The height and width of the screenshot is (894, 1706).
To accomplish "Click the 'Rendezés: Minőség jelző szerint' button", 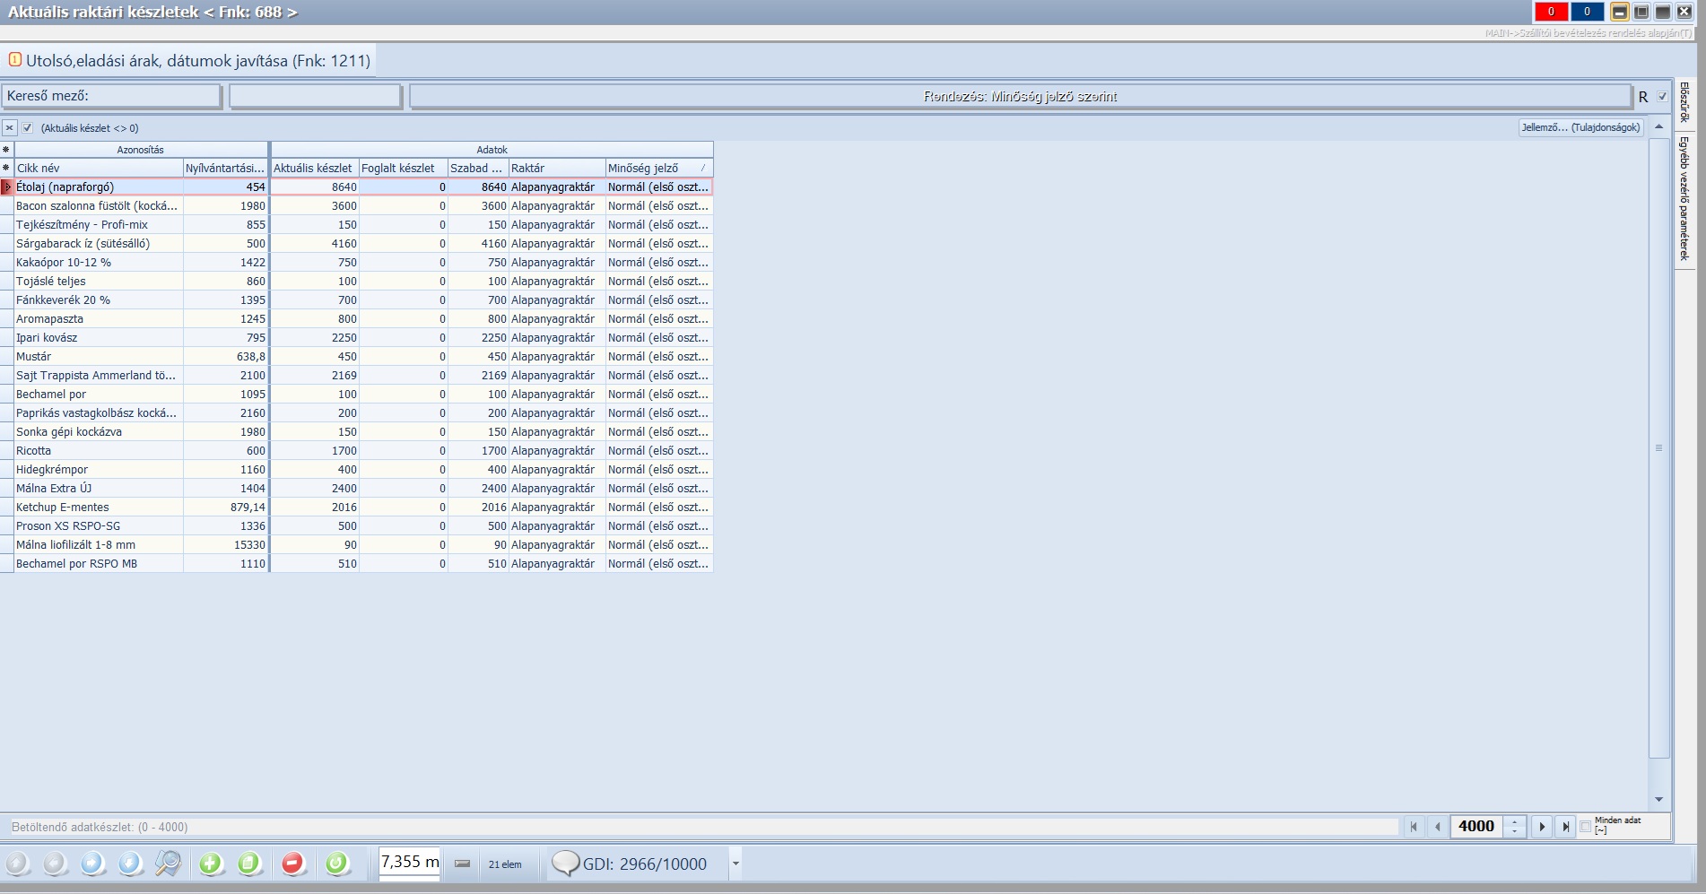I will 1021,97.
